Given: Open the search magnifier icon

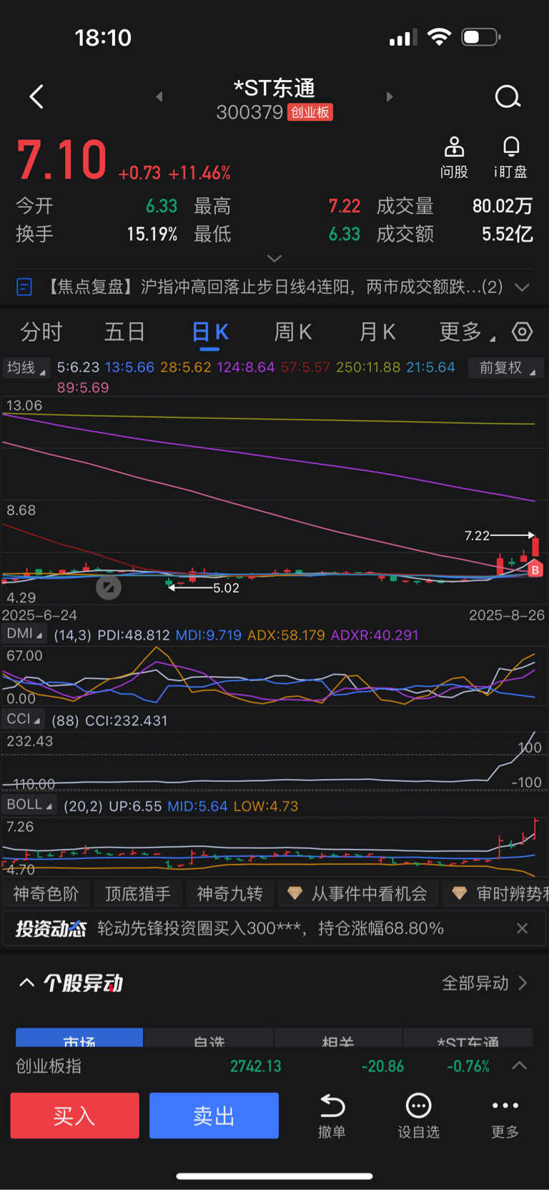Looking at the screenshot, I should 508,96.
